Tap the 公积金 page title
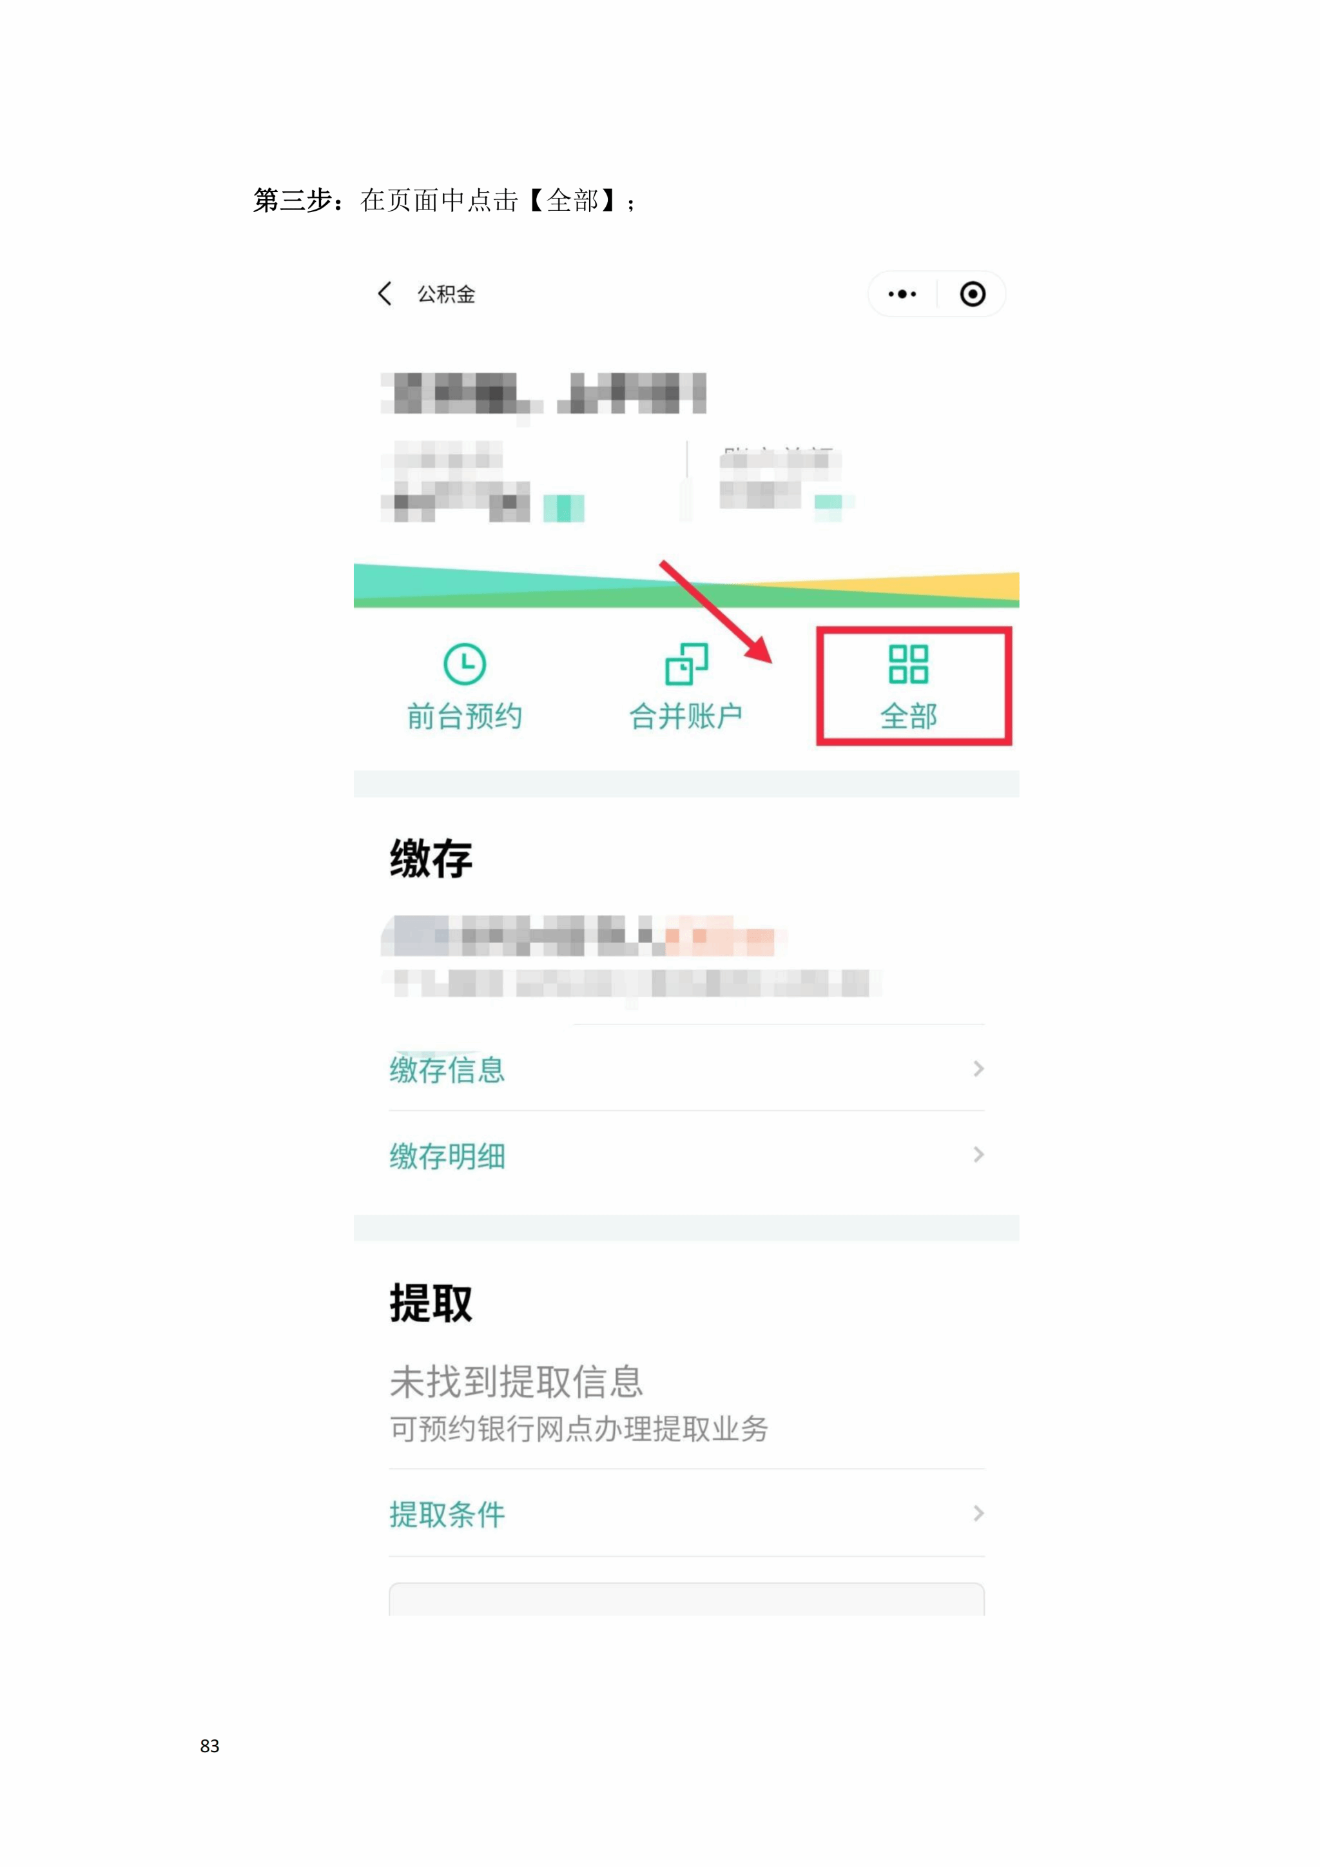The image size is (1320, 1867). click(446, 295)
